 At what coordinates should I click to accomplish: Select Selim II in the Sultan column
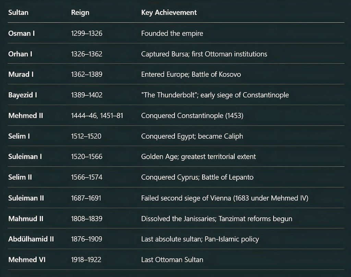pyautogui.click(x=20, y=177)
